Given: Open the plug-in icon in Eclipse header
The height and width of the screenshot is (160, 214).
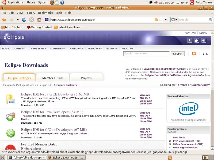Looking at the screenshot, I should [197, 41].
